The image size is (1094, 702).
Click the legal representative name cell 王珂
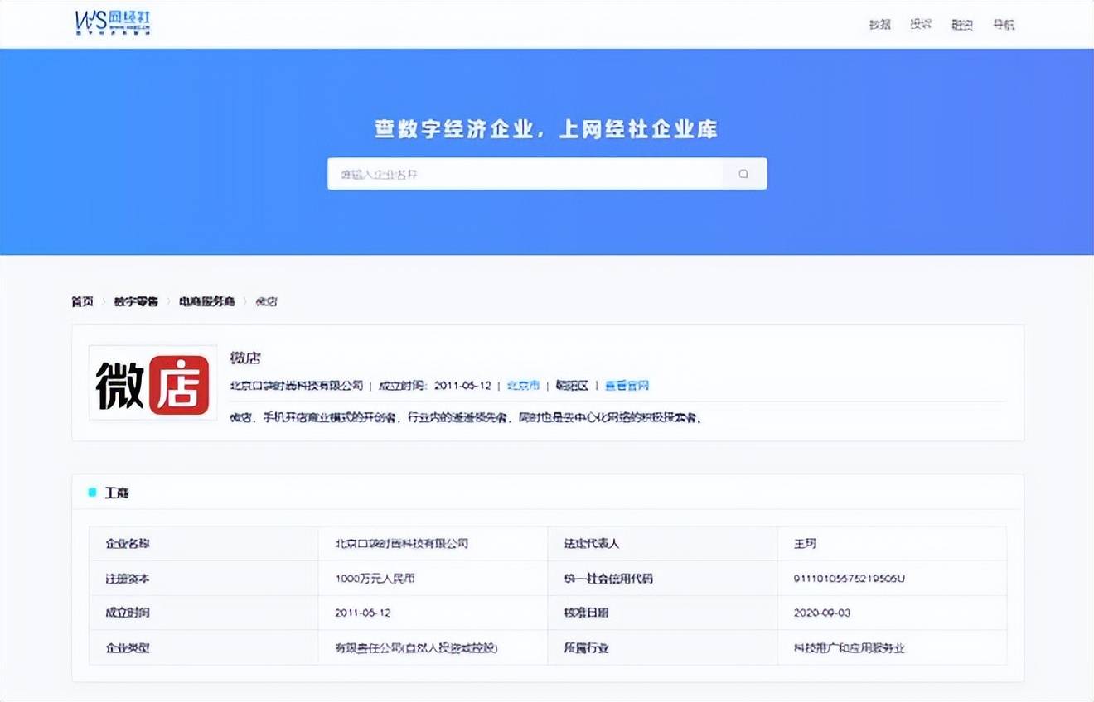(892, 544)
